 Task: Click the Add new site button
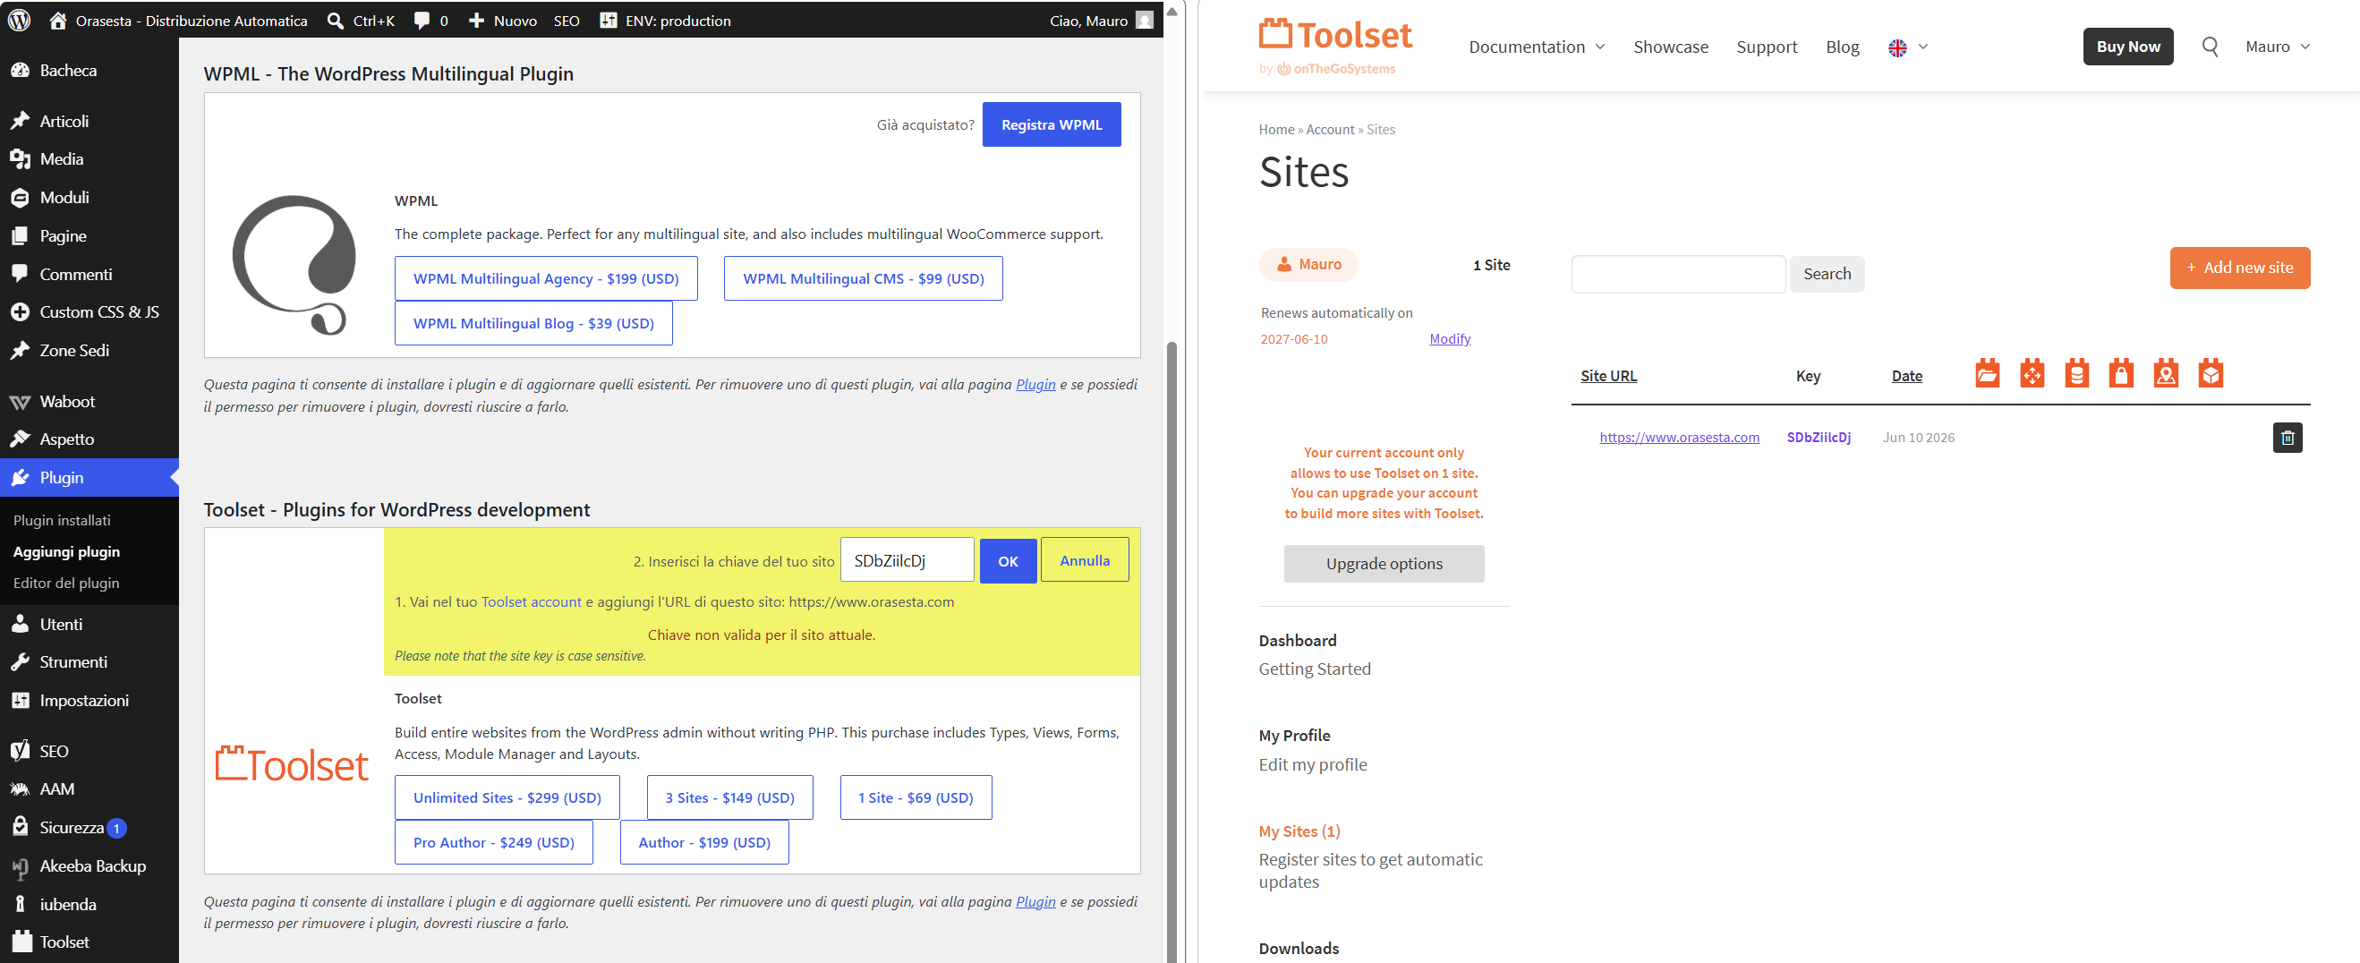(2239, 268)
